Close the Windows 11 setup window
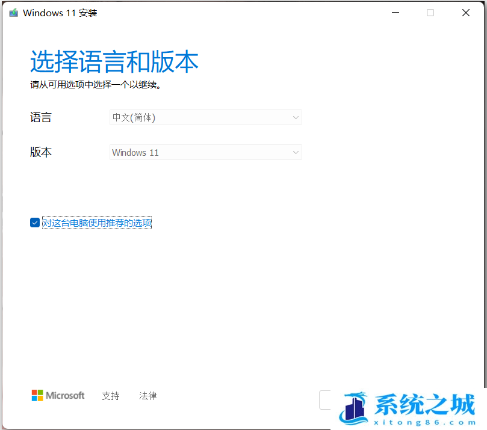Viewport: 487px width, 430px height. pyautogui.click(x=465, y=13)
